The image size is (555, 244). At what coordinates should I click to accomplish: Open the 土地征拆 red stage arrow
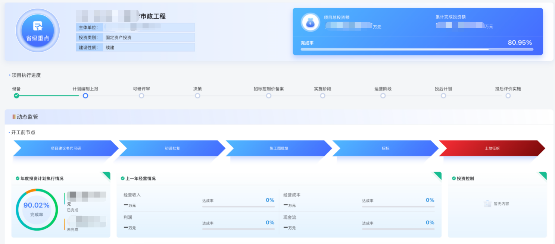pos(493,148)
